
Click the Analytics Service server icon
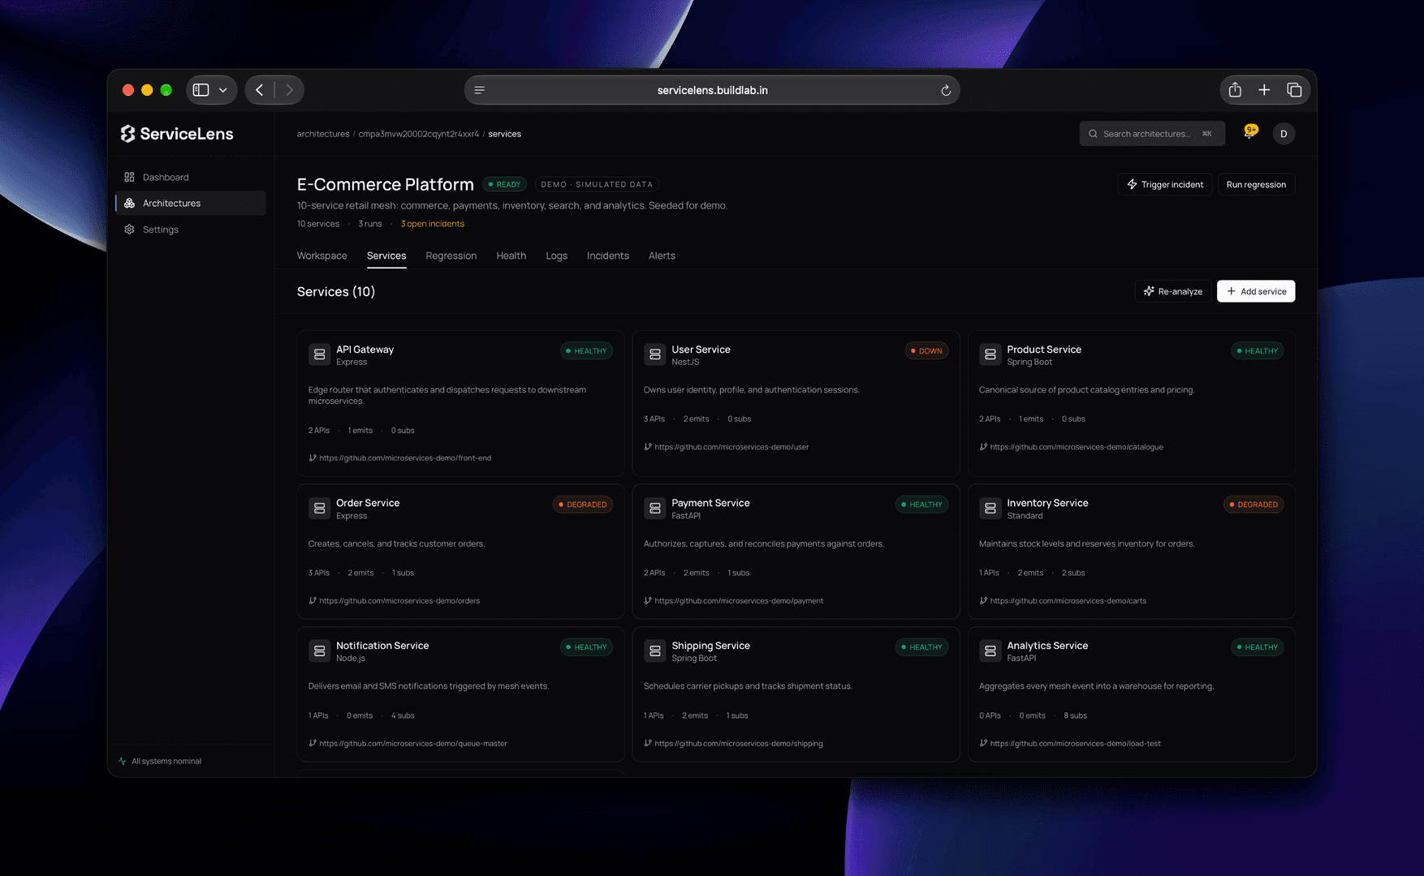pyautogui.click(x=990, y=651)
